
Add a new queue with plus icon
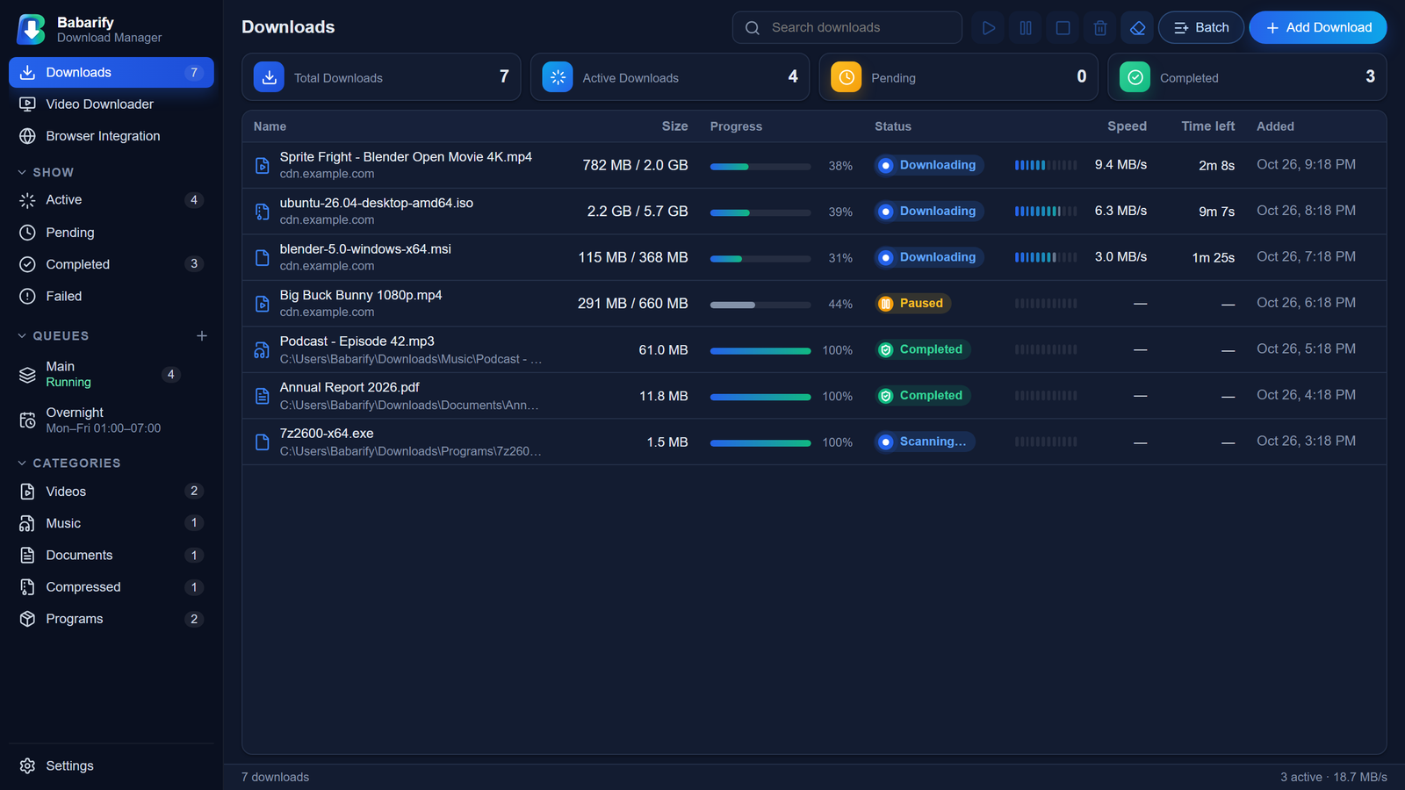pyautogui.click(x=202, y=335)
